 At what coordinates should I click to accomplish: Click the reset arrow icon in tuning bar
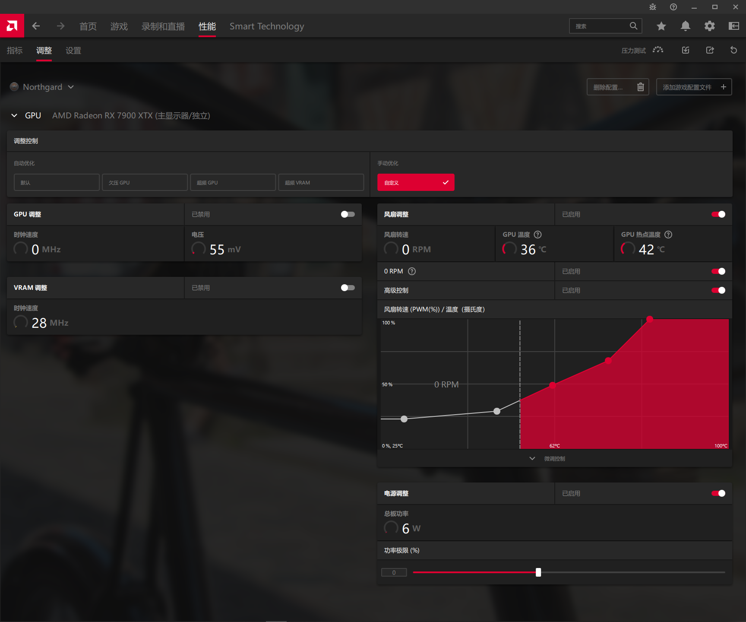coord(733,50)
